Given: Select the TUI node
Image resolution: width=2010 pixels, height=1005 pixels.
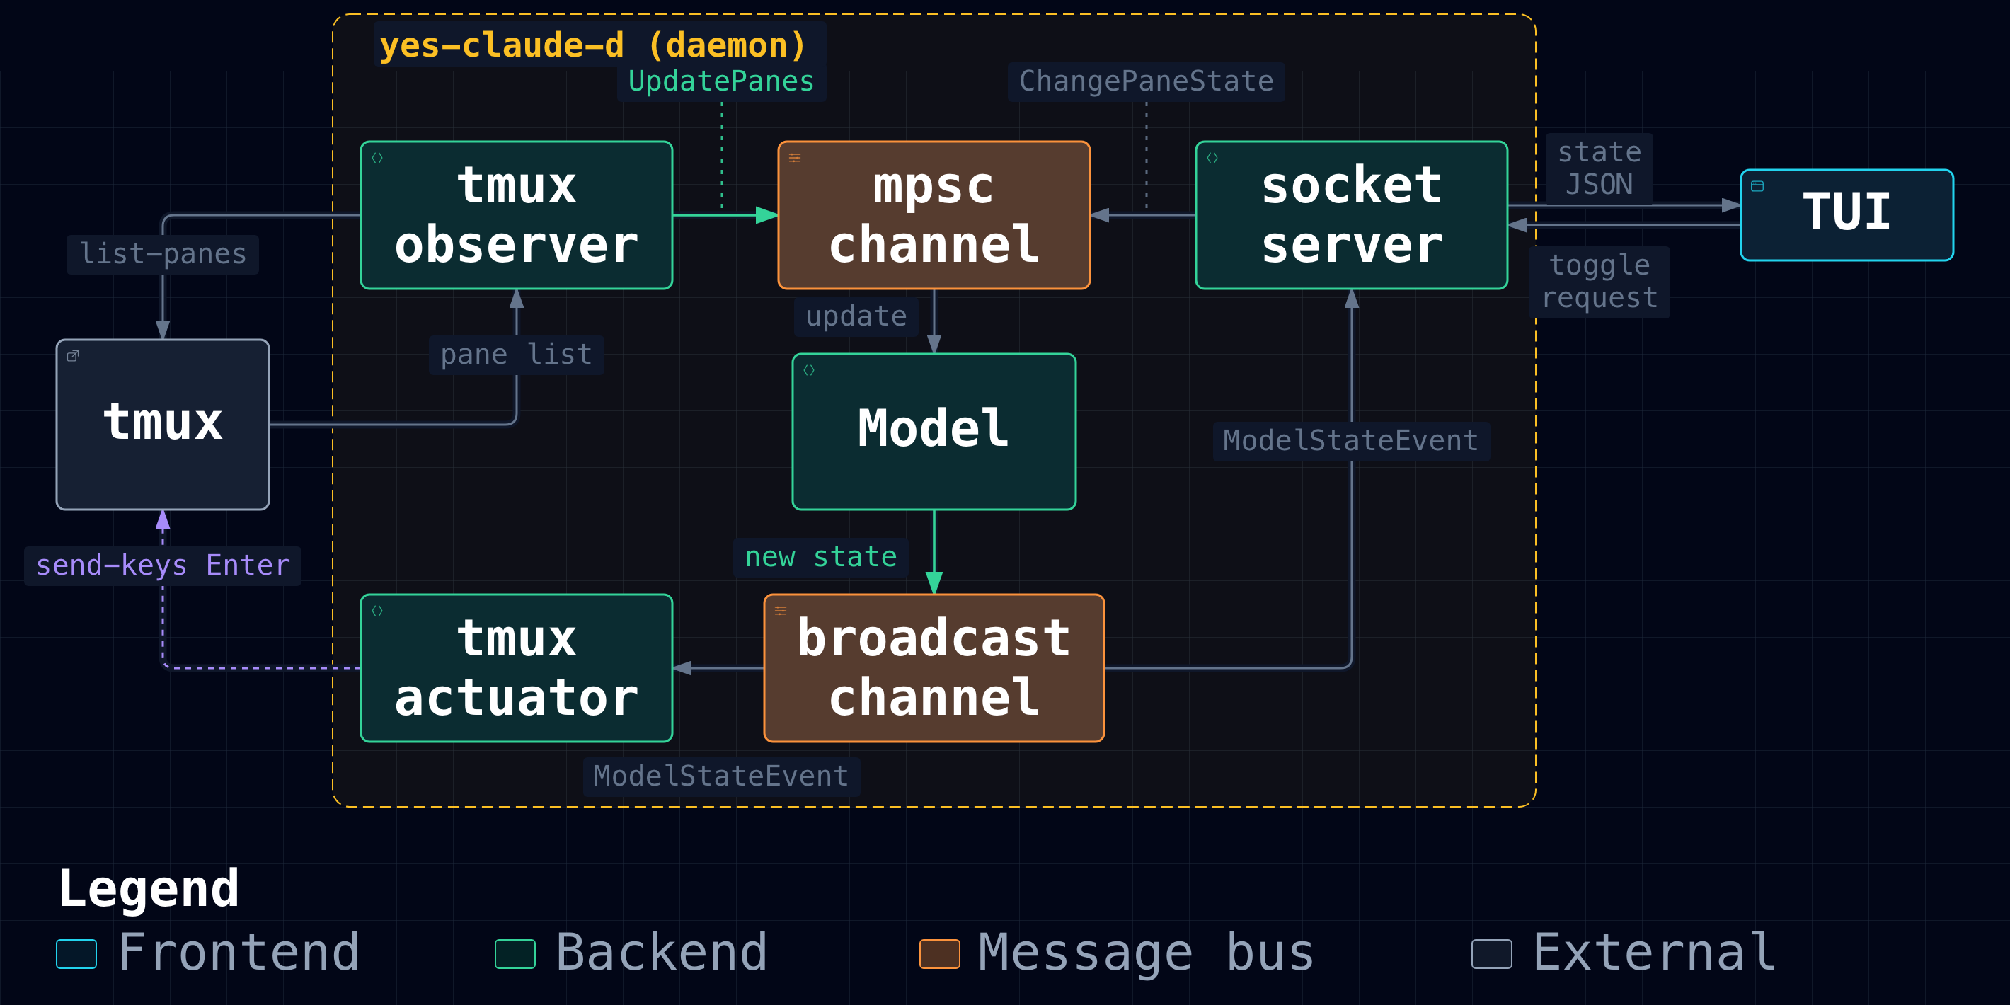Looking at the screenshot, I should click(1847, 215).
